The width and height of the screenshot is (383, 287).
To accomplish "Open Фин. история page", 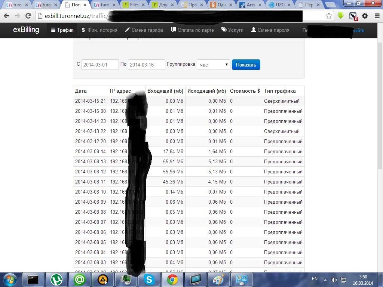I will (x=99, y=30).
